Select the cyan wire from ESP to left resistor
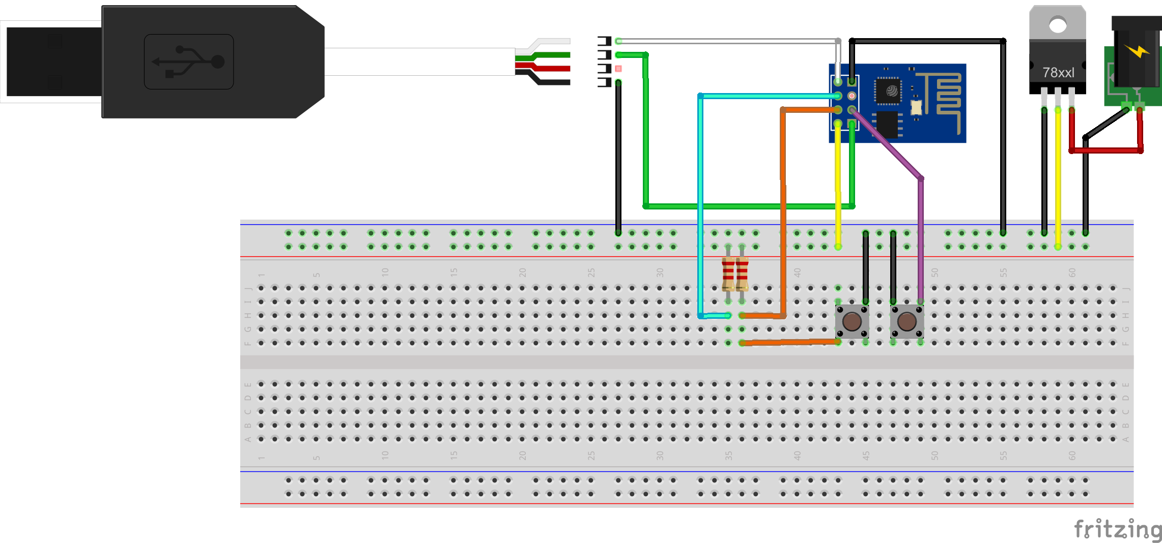Screen dimensions: 1162x543 point(700,203)
